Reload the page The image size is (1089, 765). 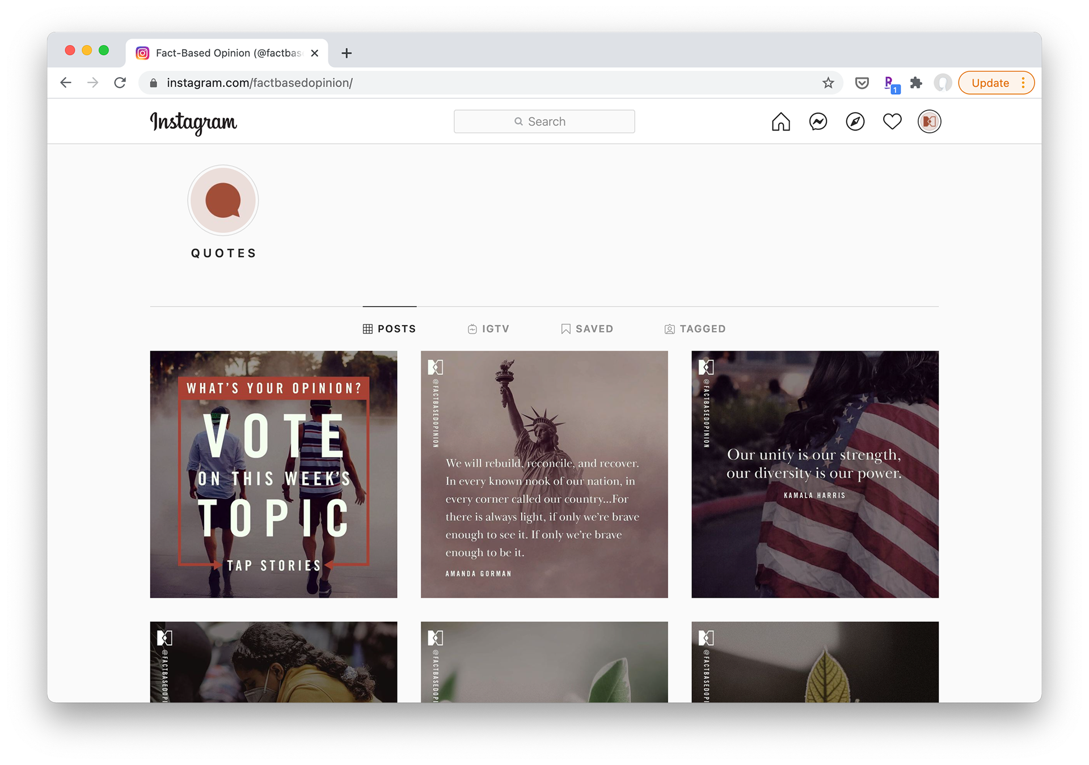[x=120, y=83]
